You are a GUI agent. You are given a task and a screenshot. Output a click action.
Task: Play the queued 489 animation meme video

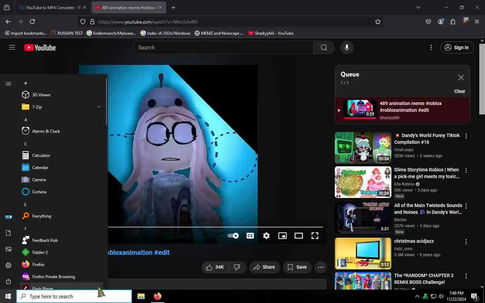pos(402,110)
